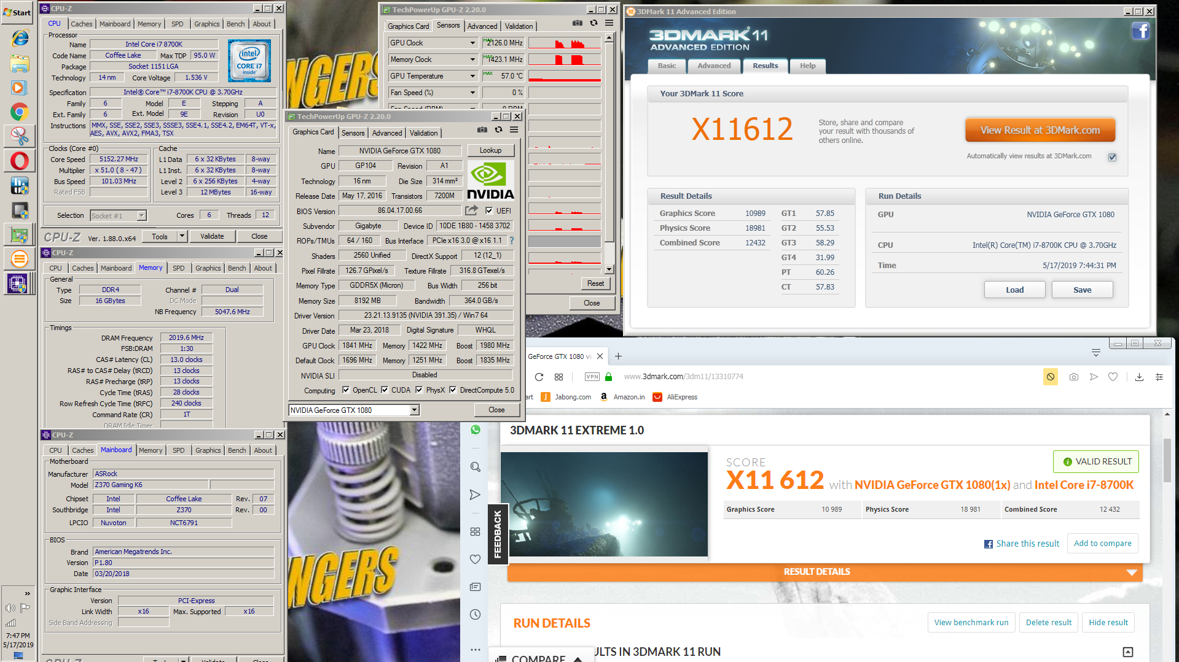Click the Opera VPN badge
This screenshot has width=1179, height=662.
592,377
